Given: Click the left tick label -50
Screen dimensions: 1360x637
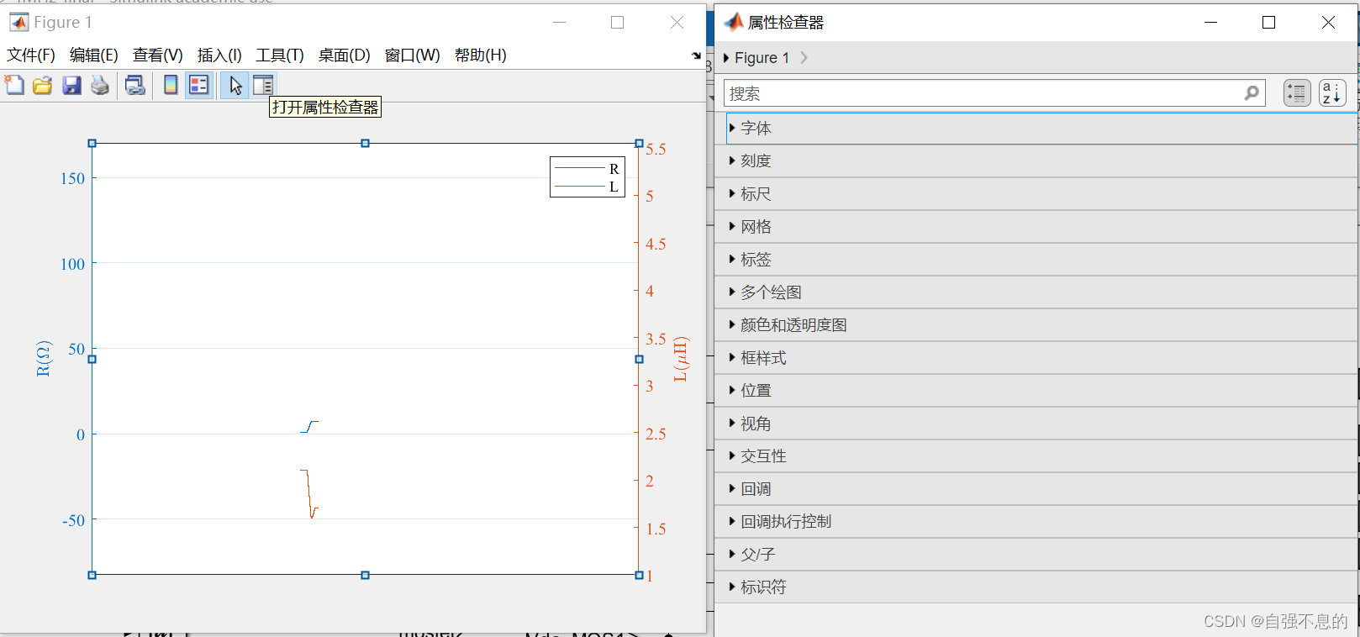Looking at the screenshot, I should [x=73, y=520].
